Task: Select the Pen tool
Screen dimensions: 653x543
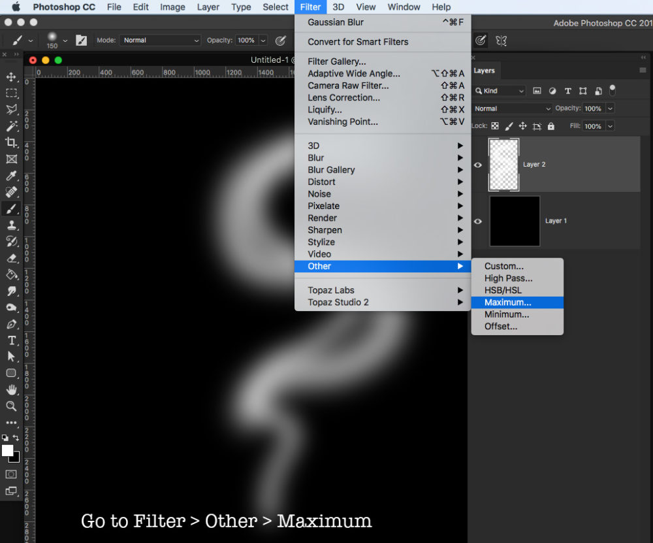Action: coord(11,324)
